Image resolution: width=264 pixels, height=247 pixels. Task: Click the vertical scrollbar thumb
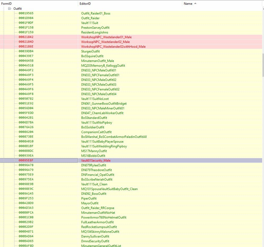click(263, 65)
